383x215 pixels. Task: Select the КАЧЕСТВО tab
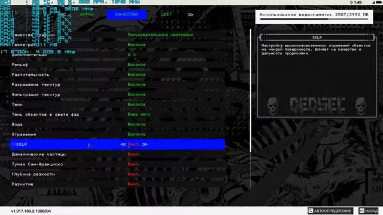tap(126, 14)
